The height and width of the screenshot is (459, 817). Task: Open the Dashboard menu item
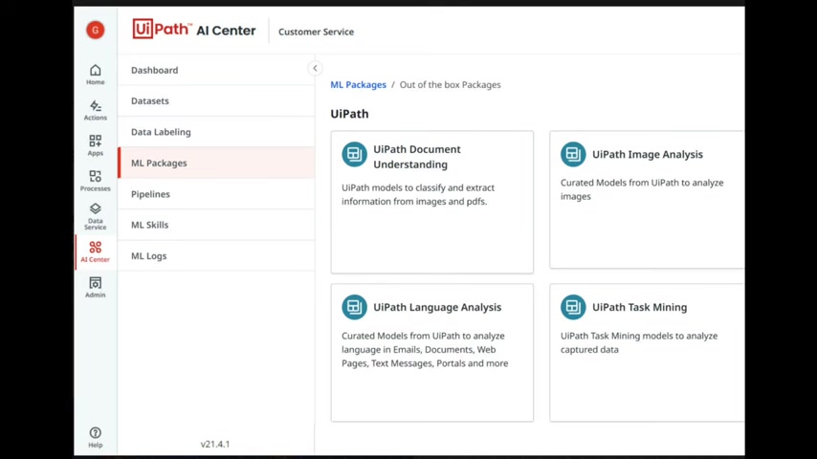[216, 70]
